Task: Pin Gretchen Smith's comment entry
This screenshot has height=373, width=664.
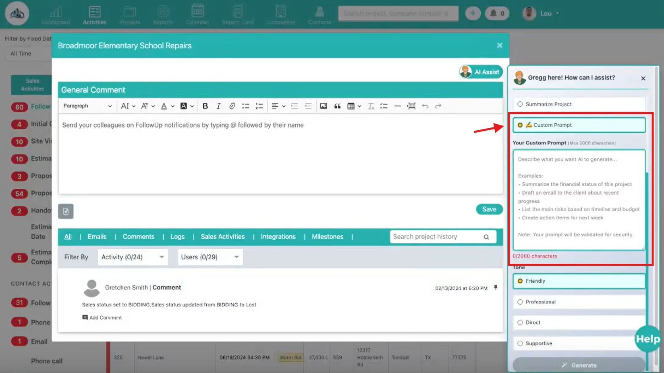Action: pos(496,288)
